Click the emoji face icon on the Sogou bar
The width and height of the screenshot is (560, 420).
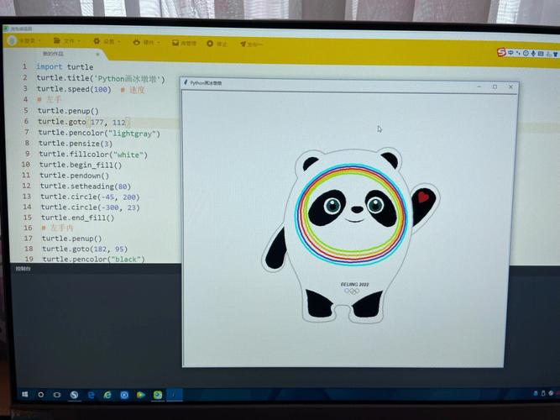click(x=526, y=53)
